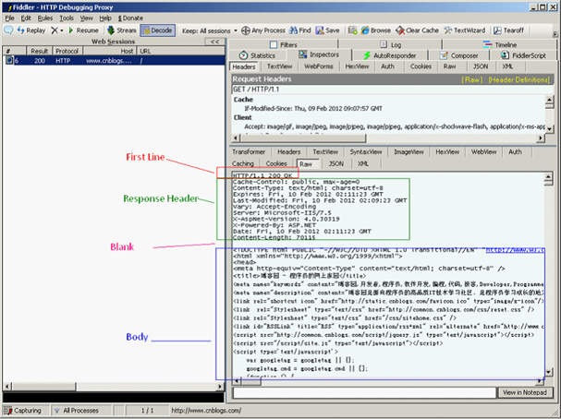Click the Host column header
The width and height of the screenshot is (561, 419).
pos(110,51)
